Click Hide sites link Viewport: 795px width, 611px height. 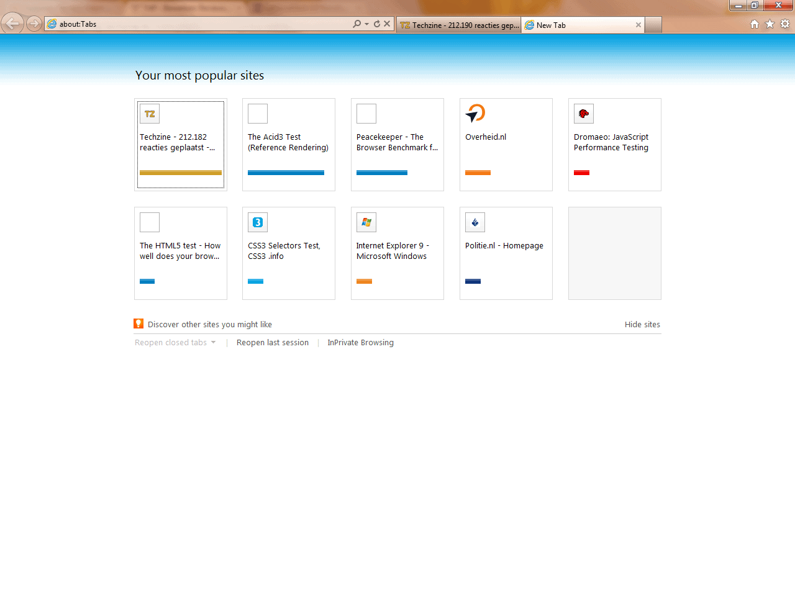(x=642, y=325)
